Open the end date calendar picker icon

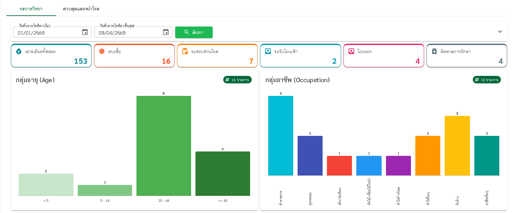point(166,32)
